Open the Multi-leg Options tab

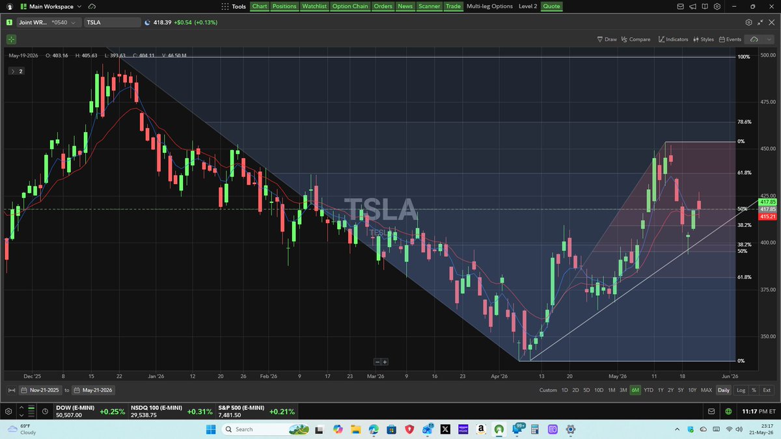click(489, 7)
